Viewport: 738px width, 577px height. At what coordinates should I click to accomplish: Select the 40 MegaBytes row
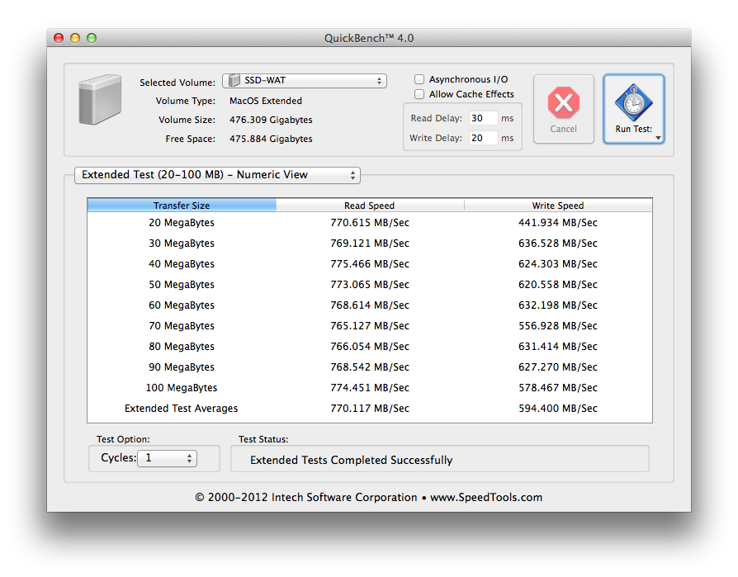[370, 264]
